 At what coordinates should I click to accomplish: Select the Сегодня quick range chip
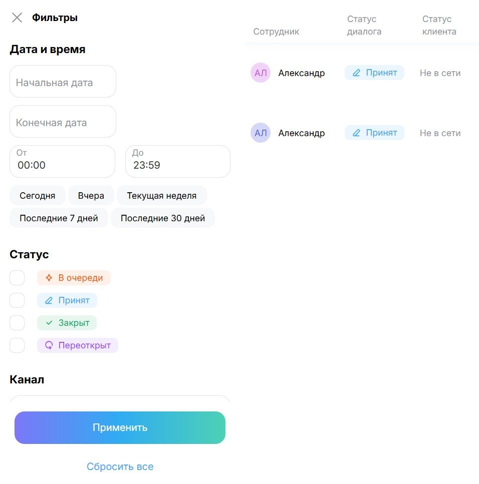click(x=37, y=196)
